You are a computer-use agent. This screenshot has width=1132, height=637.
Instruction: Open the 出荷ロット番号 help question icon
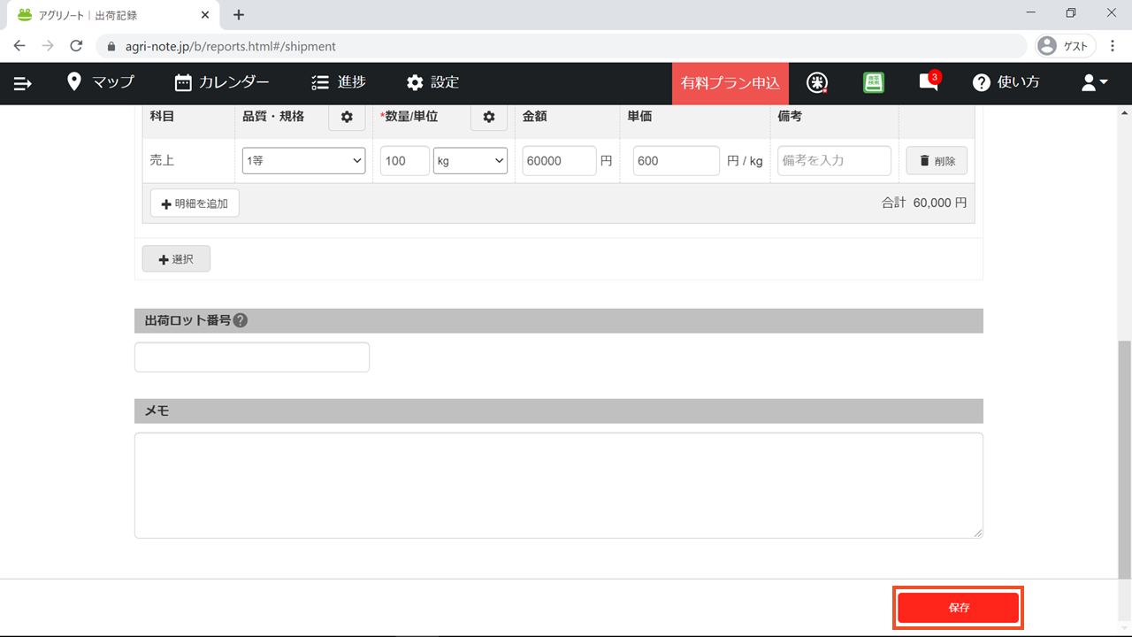tap(241, 320)
